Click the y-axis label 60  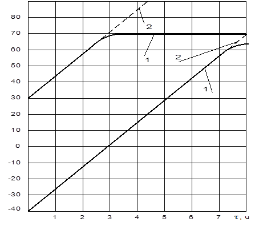[x=15, y=50]
